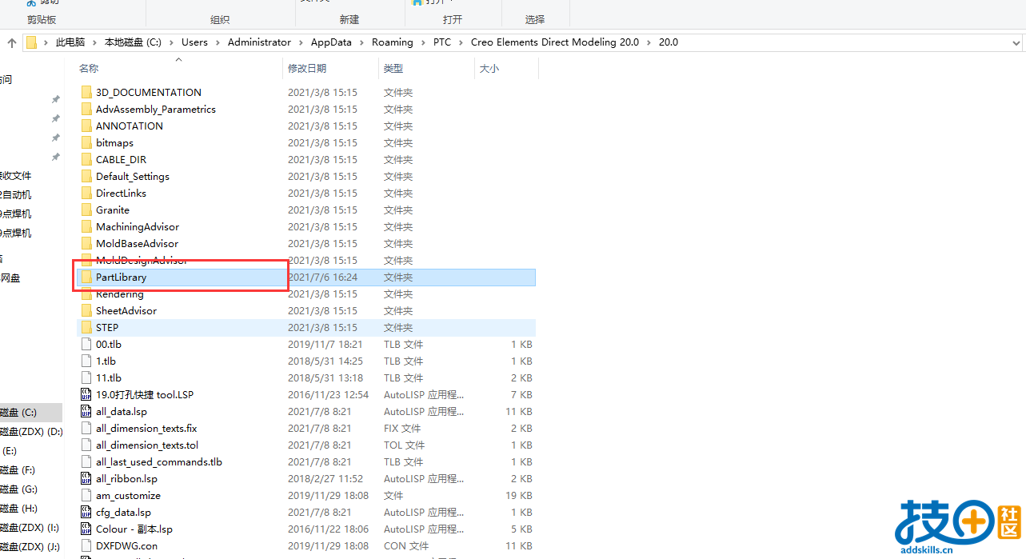
Task: Sort files by 名称 column header
Action: [89, 69]
